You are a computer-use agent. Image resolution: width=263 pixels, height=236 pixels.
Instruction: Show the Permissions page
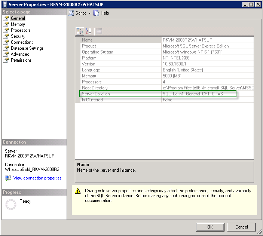click(x=21, y=60)
